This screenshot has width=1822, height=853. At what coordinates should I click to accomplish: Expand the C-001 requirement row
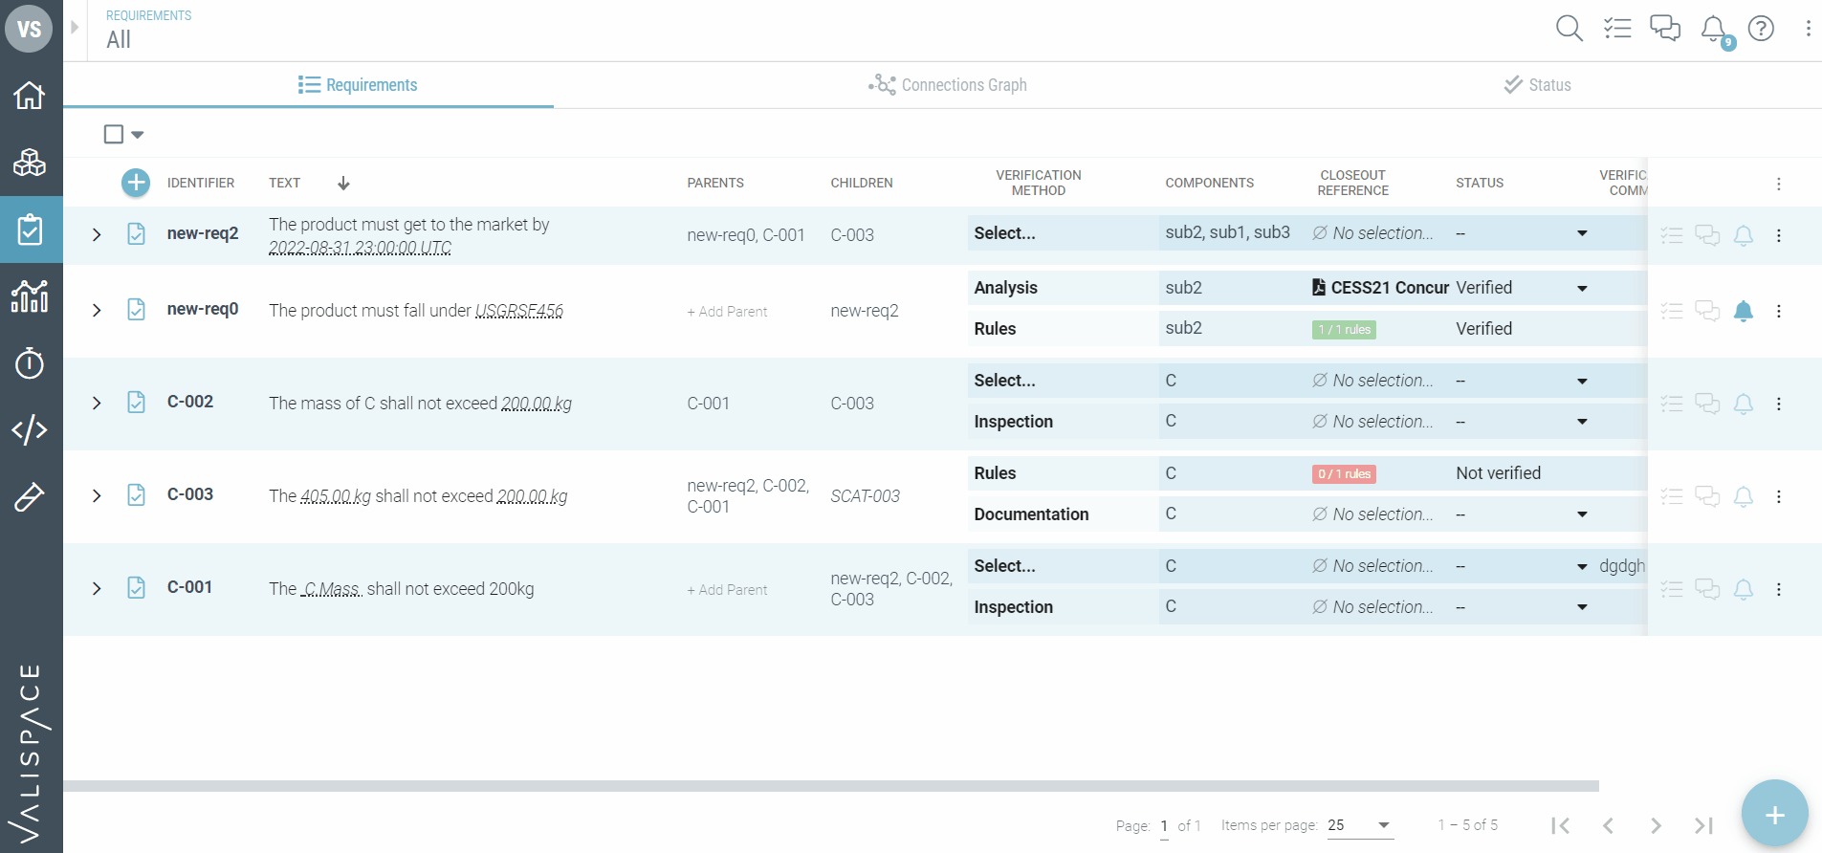pos(97,588)
